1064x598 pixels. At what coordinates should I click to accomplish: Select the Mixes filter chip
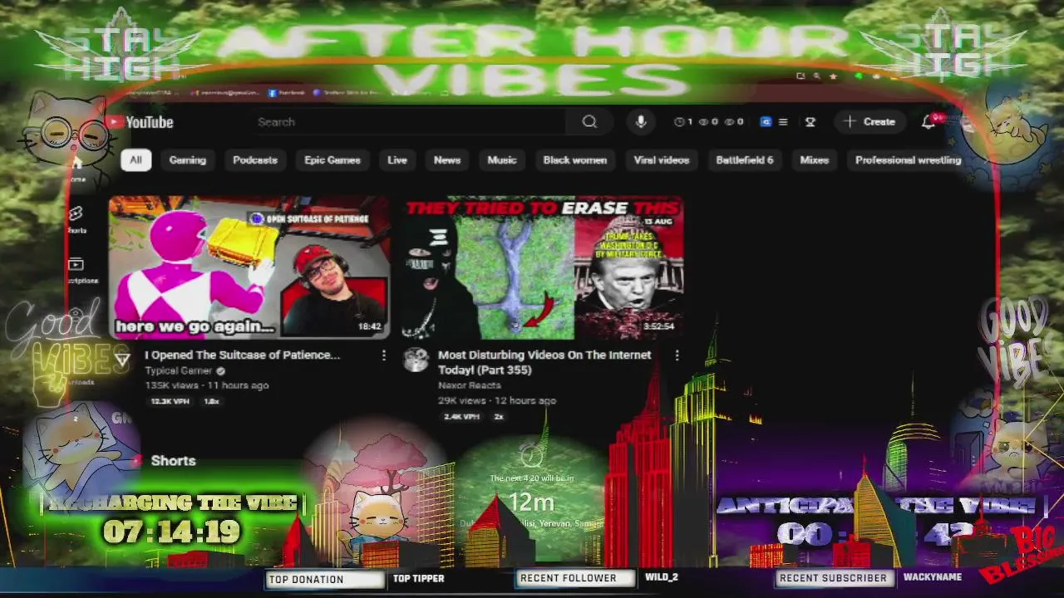coord(815,160)
